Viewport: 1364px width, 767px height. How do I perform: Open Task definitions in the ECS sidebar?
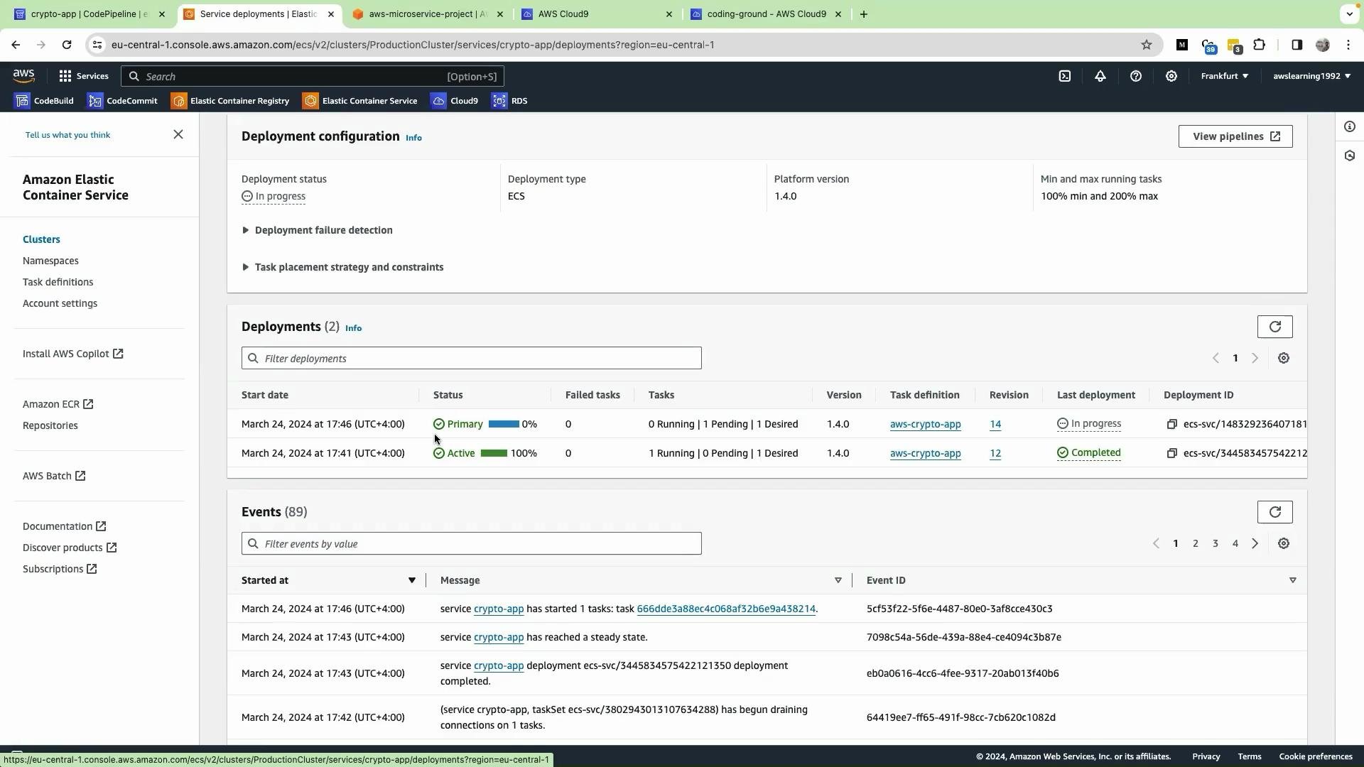coord(58,283)
